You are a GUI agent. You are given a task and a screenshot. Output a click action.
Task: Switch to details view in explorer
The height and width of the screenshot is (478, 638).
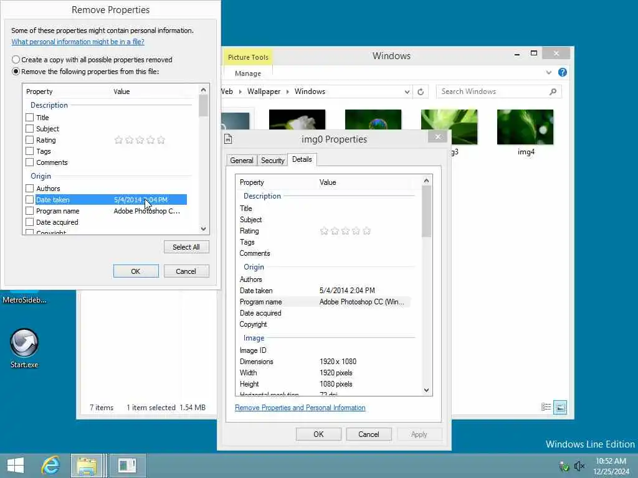tap(546, 407)
